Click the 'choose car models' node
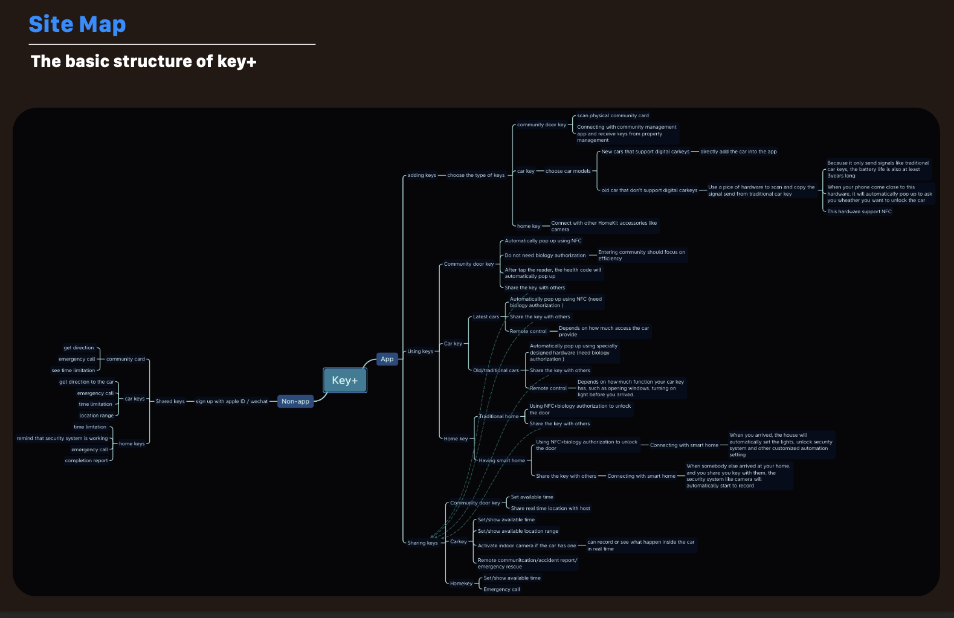 [x=567, y=171]
